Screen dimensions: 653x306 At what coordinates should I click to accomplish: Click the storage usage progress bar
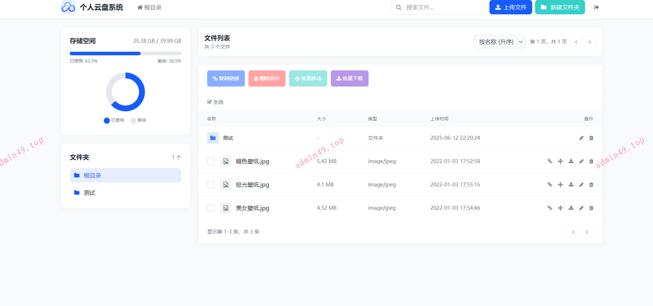(125, 54)
